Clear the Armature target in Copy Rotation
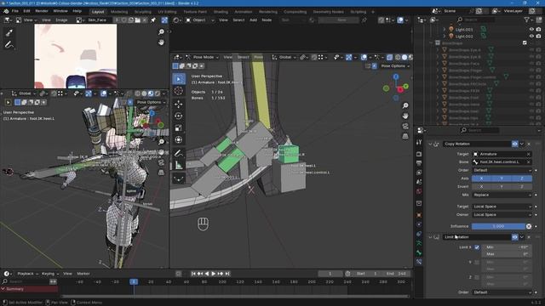The height and width of the screenshot is (306, 545). pos(528,154)
